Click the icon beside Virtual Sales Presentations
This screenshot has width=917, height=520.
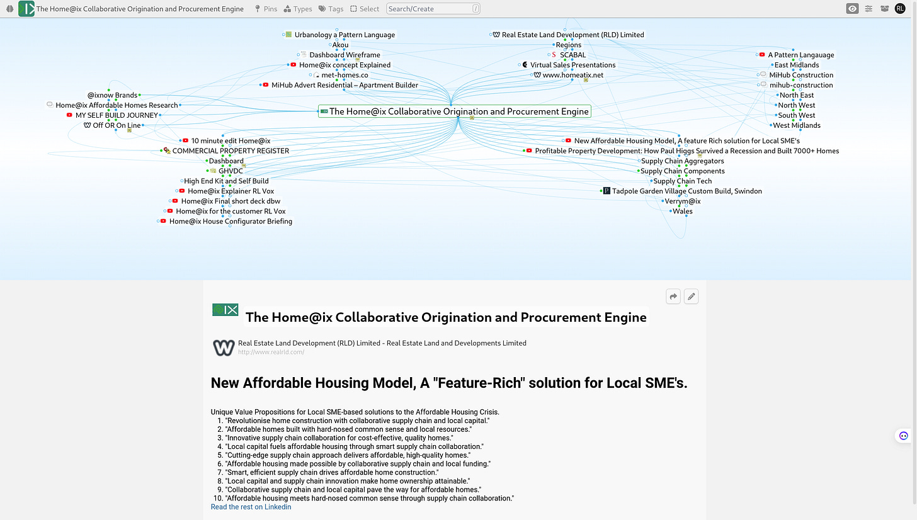coord(525,65)
